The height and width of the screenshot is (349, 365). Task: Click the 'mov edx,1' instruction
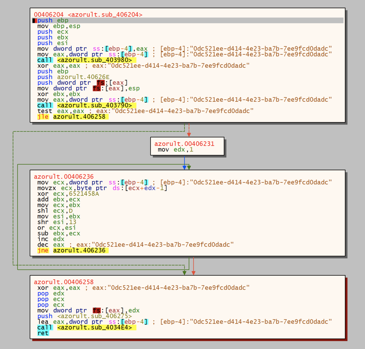click(176, 150)
